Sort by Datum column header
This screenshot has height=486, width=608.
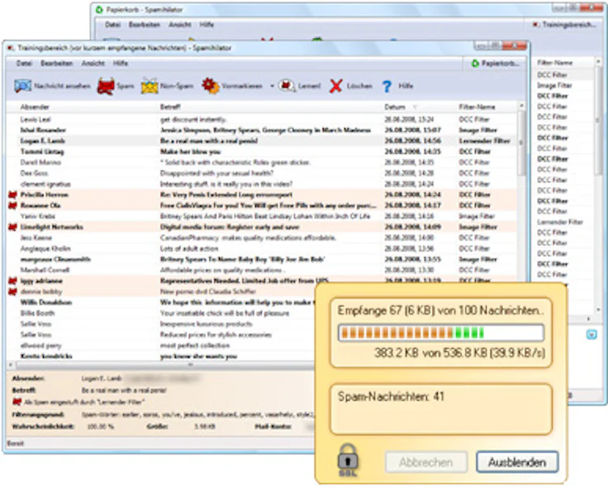point(395,107)
